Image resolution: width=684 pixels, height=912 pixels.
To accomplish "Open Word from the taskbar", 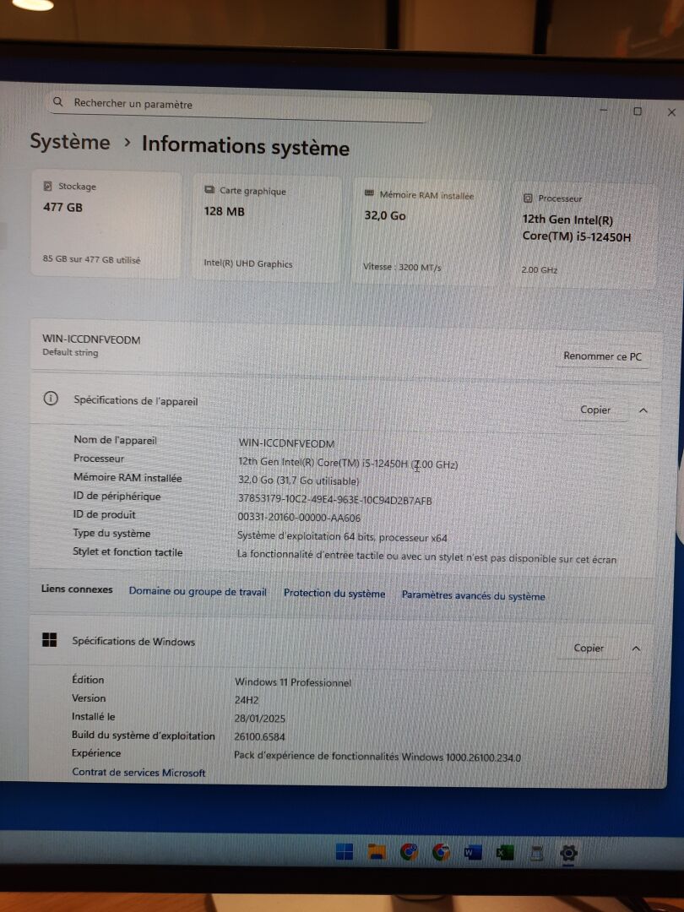I will [x=472, y=853].
